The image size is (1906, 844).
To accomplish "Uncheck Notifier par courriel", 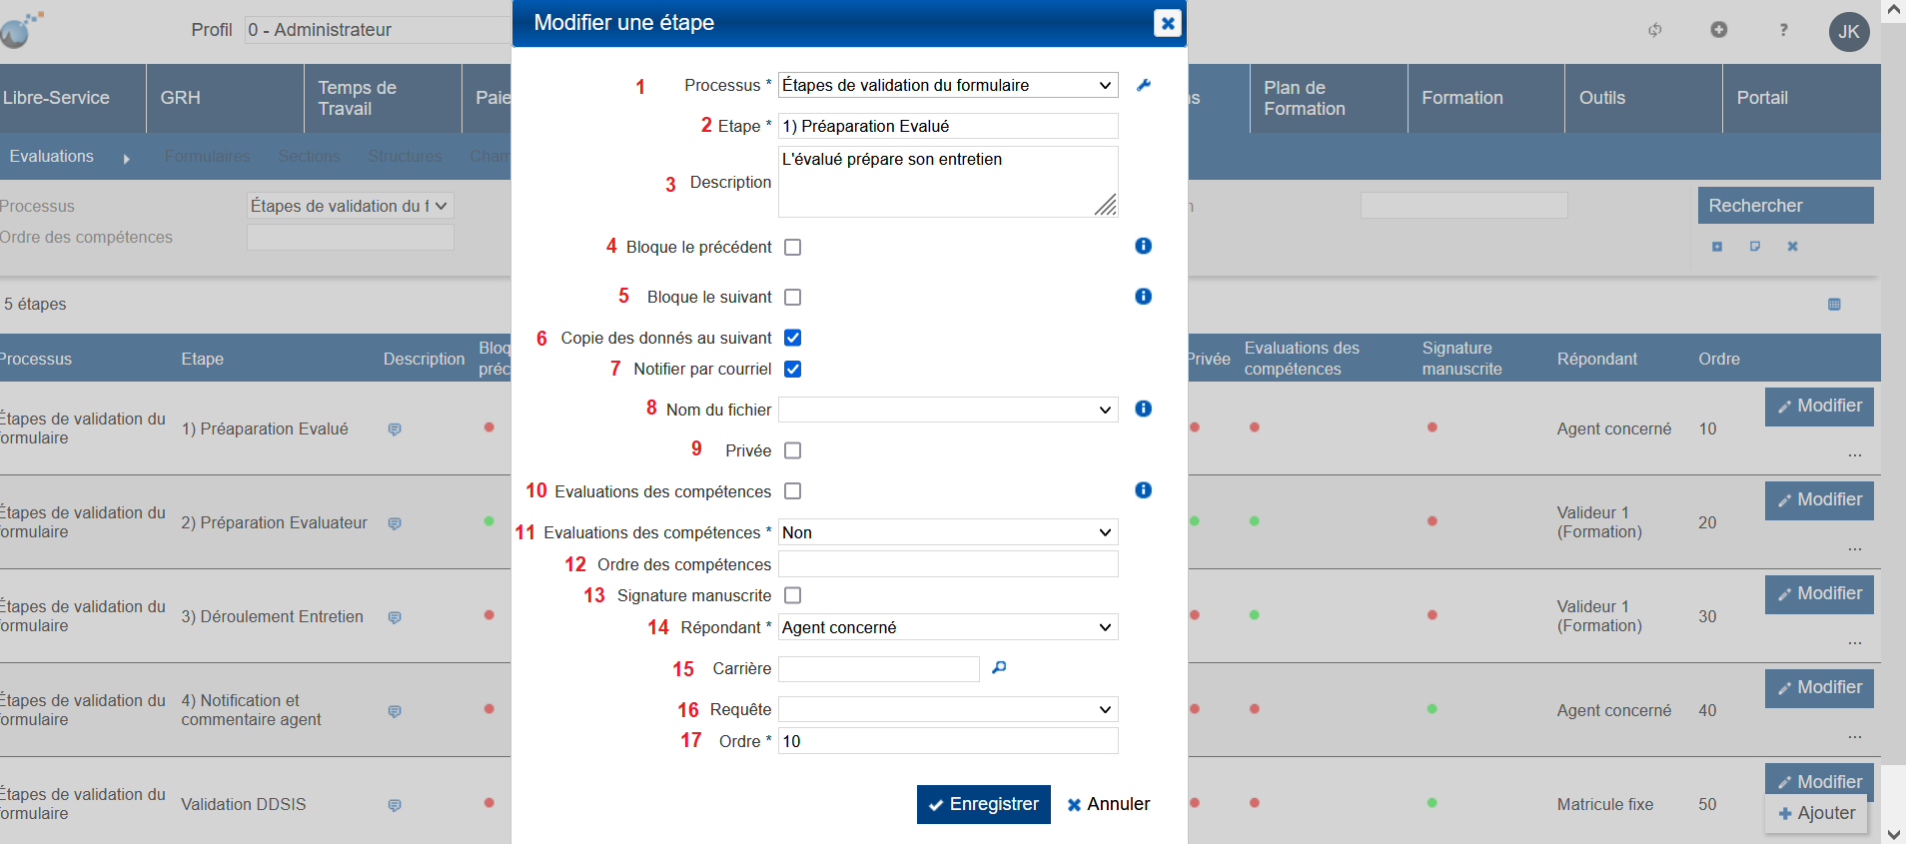I will coord(793,370).
